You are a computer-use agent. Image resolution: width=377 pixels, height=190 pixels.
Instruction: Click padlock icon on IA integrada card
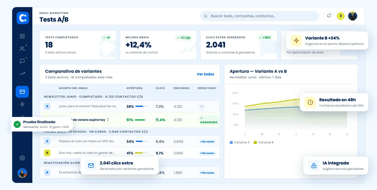[x=314, y=166]
